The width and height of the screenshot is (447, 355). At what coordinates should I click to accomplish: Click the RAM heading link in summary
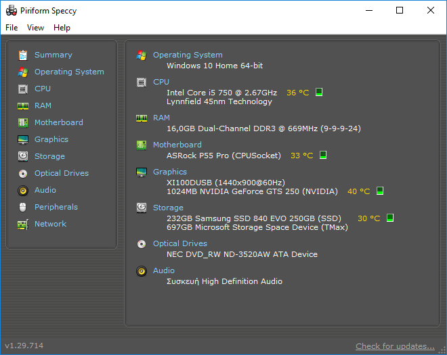(x=161, y=118)
